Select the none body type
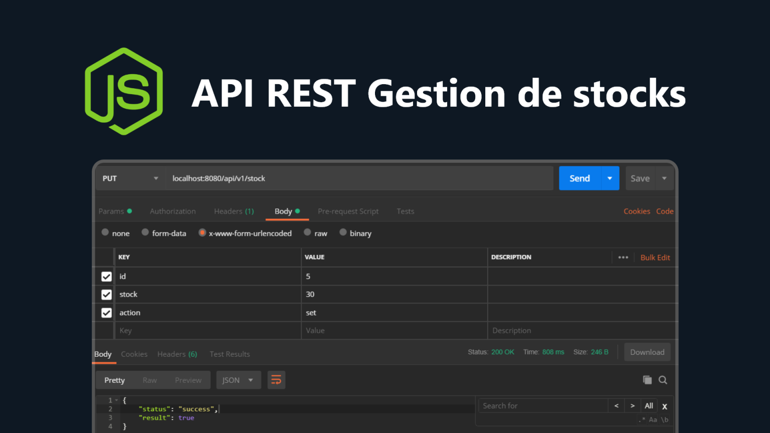The height and width of the screenshot is (433, 770). tap(105, 232)
